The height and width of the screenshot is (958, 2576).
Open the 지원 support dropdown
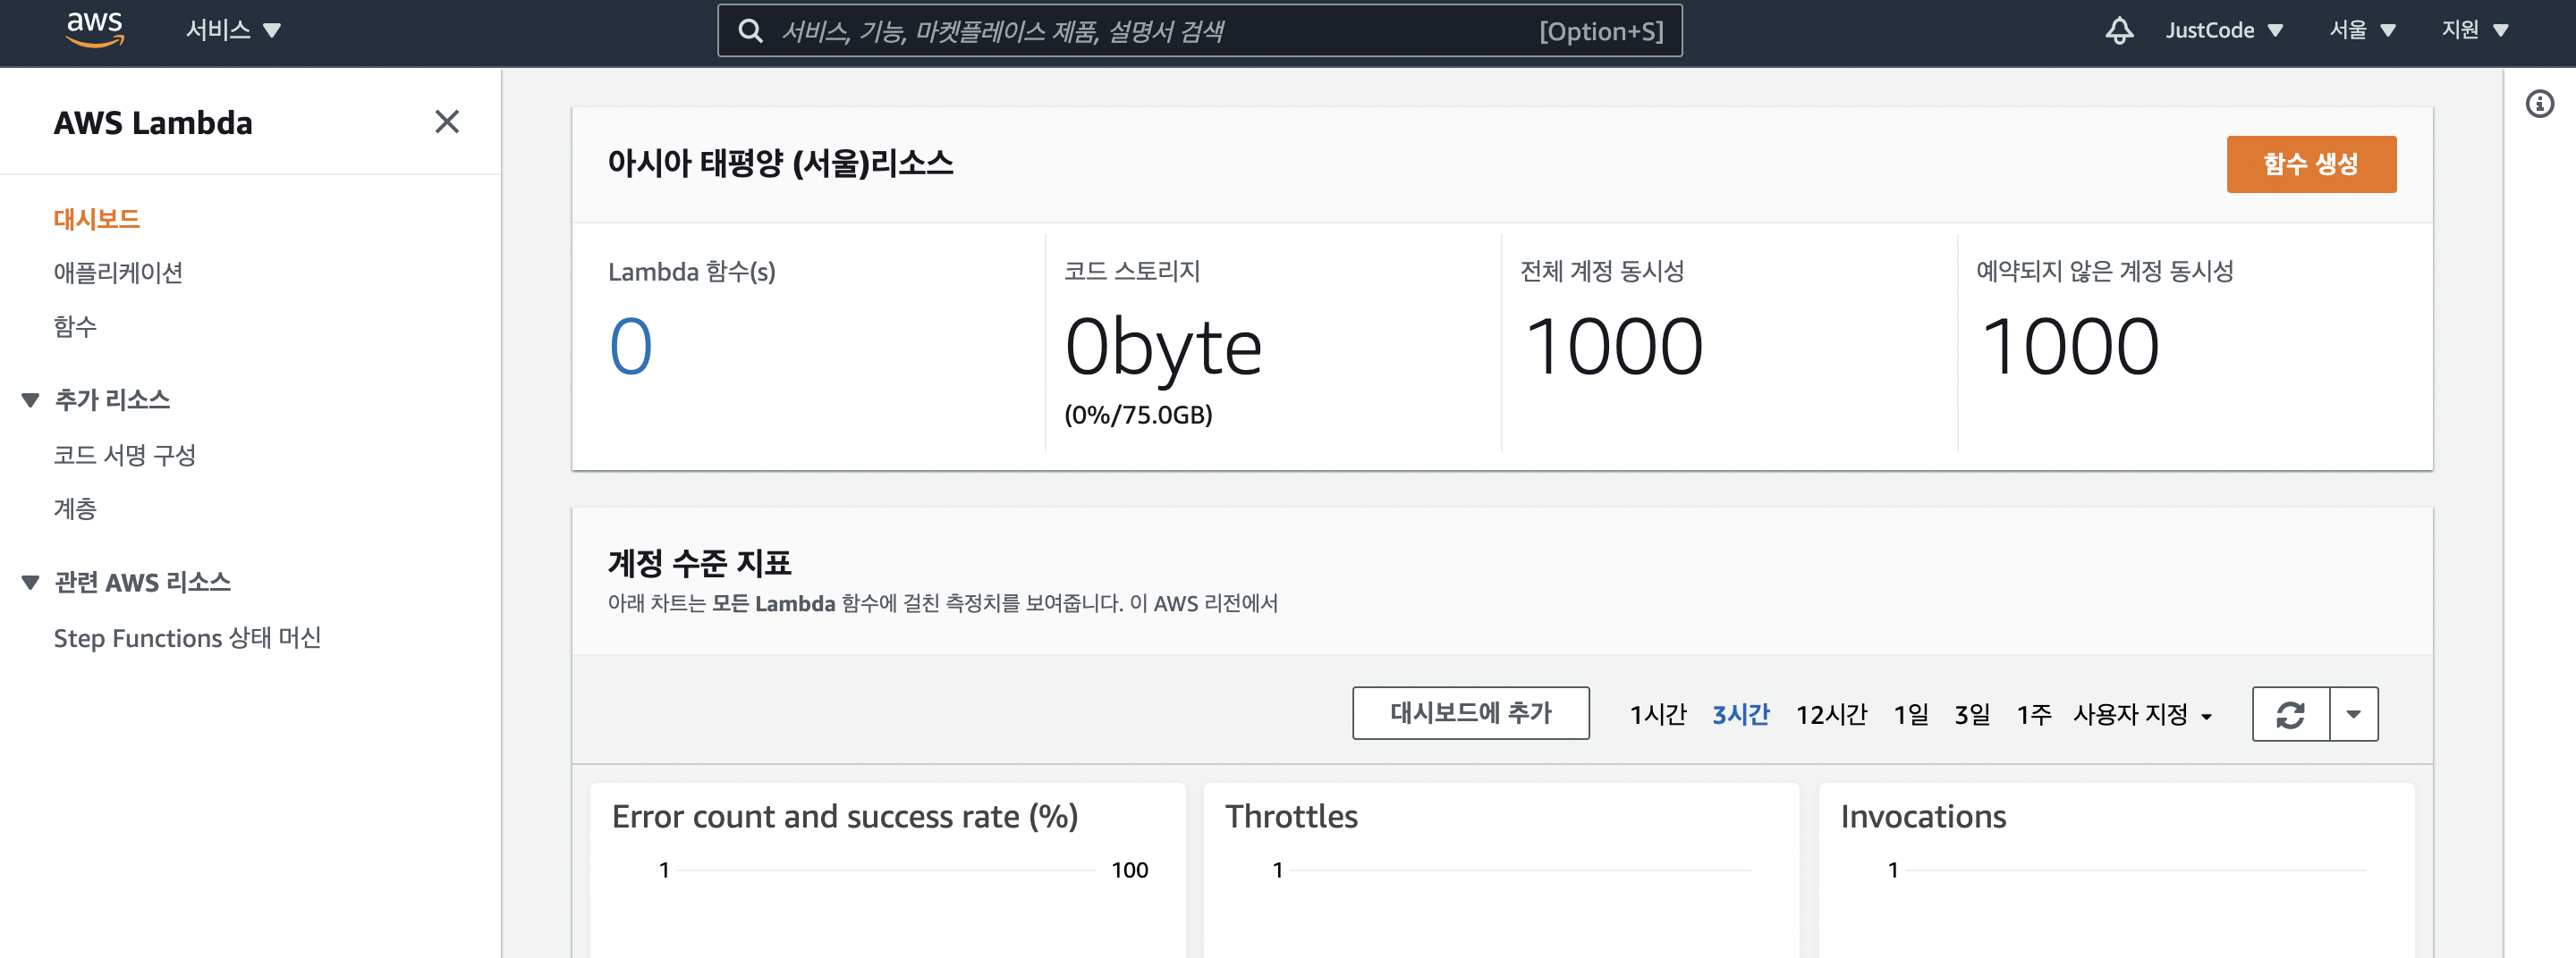point(2475,31)
